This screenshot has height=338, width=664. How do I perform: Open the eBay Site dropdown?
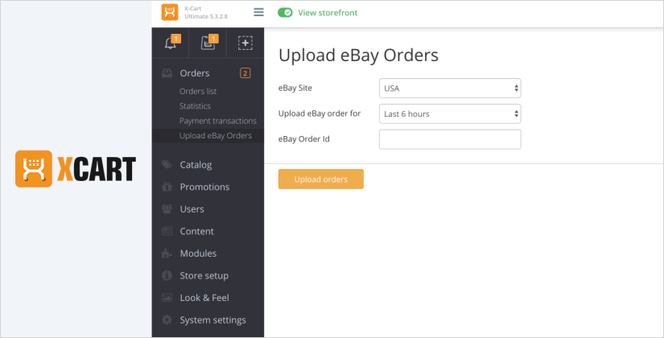450,88
